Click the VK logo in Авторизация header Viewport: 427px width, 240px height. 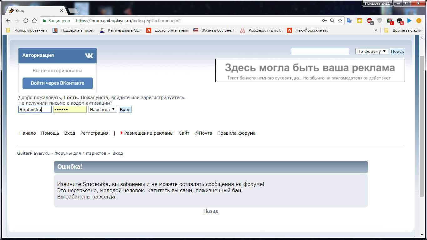click(x=89, y=56)
